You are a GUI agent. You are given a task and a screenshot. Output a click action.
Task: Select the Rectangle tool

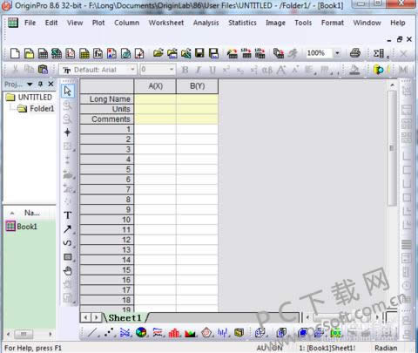[67, 257]
